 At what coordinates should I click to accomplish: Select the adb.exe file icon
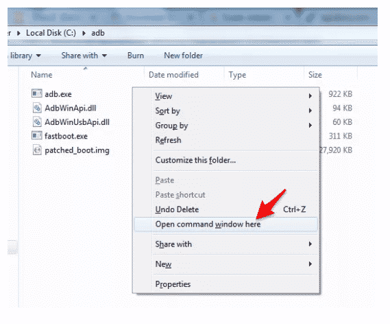[36, 93]
